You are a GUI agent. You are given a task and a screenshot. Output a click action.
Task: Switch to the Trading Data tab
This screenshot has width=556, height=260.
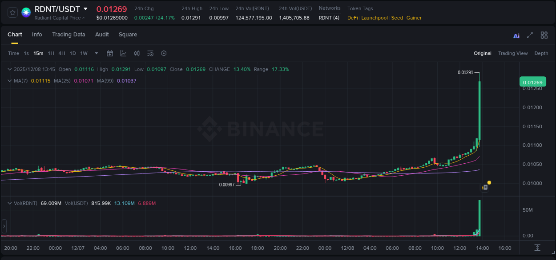coord(68,35)
